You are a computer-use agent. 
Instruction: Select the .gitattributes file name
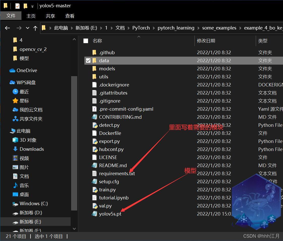coord(113,93)
